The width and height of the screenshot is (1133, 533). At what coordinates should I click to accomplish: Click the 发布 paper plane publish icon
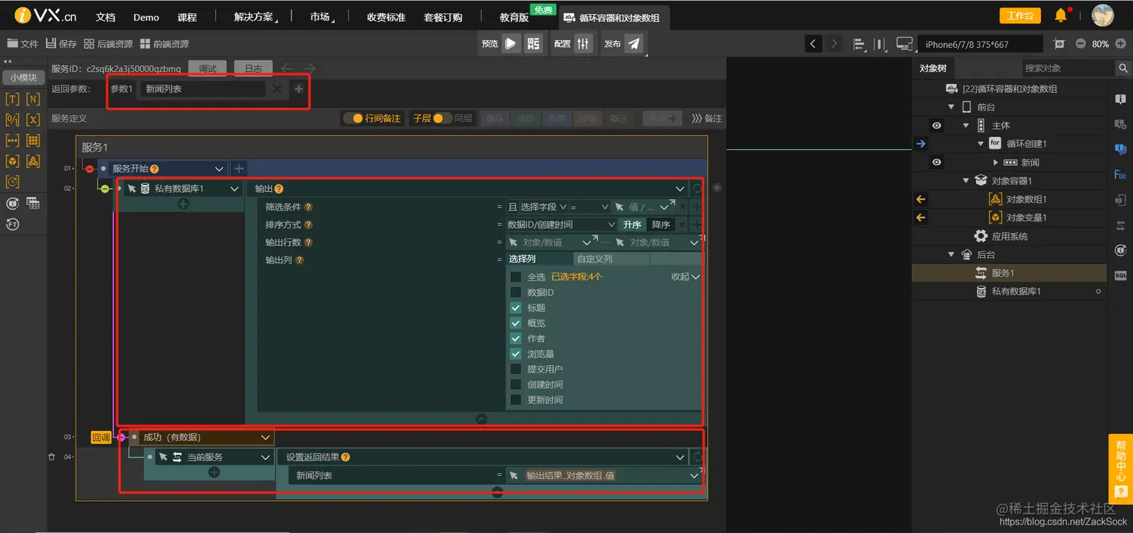(x=634, y=43)
